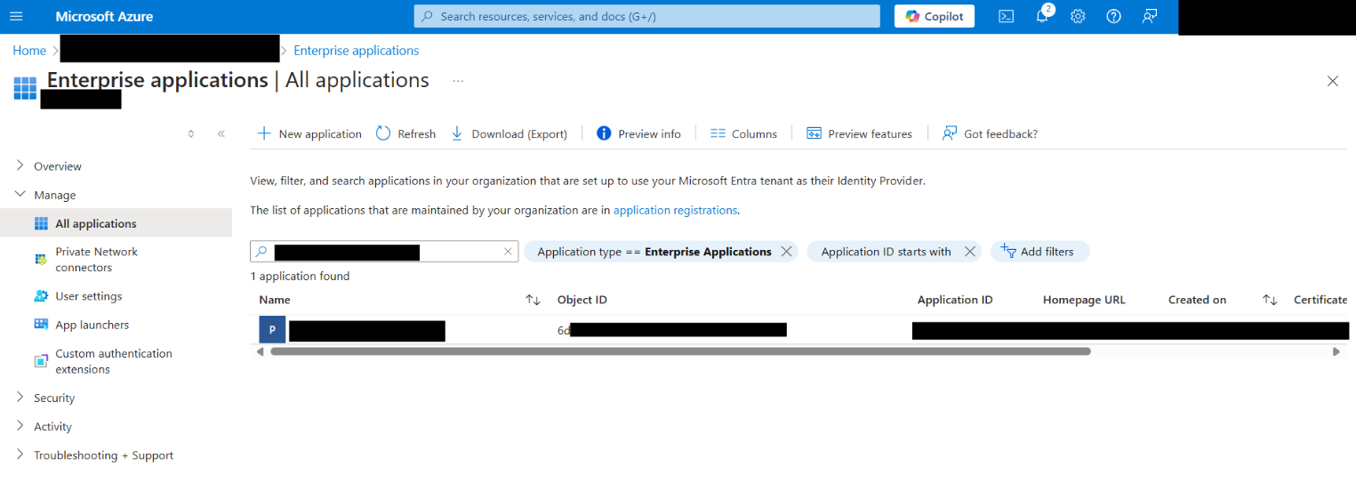Viewport: 1356px width, 491px height.
Task: Click the Copilot button
Action: (934, 17)
